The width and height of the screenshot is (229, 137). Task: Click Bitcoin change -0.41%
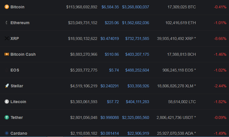(x=220, y=7)
